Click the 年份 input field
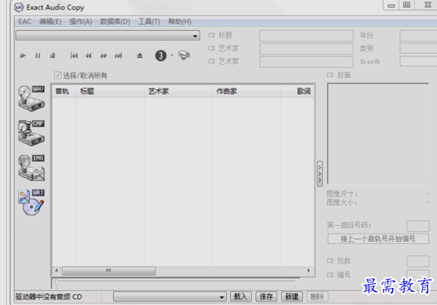 (x=418, y=36)
